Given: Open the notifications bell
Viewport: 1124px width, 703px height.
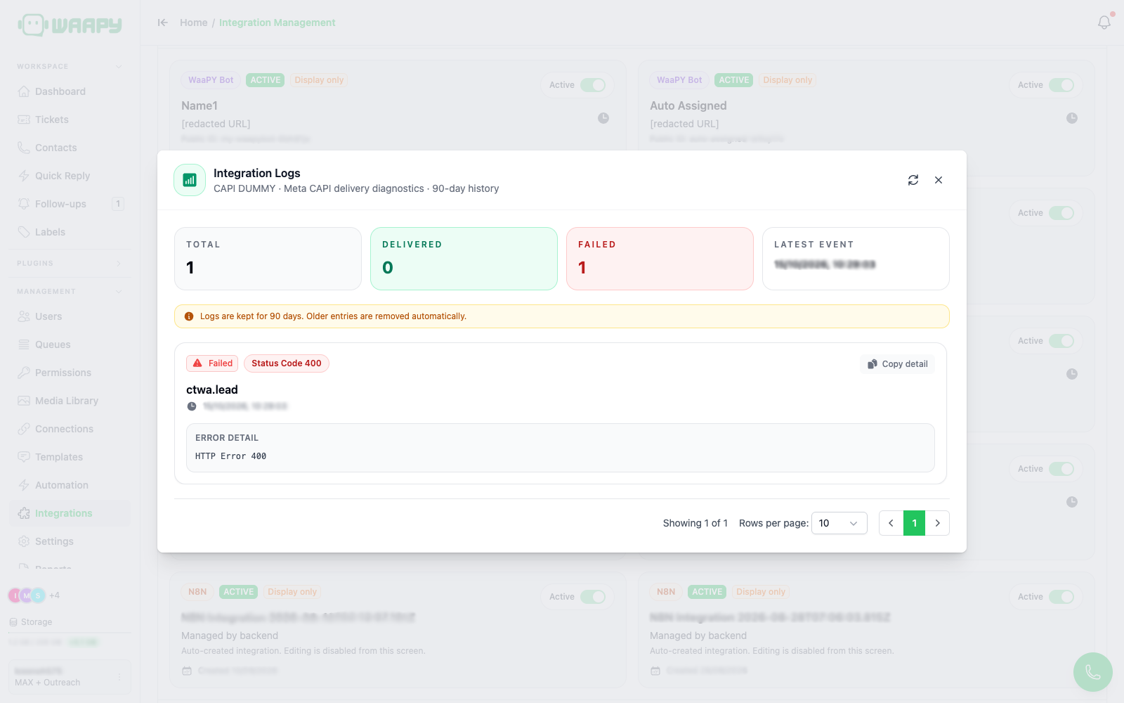Looking at the screenshot, I should [x=1104, y=22].
